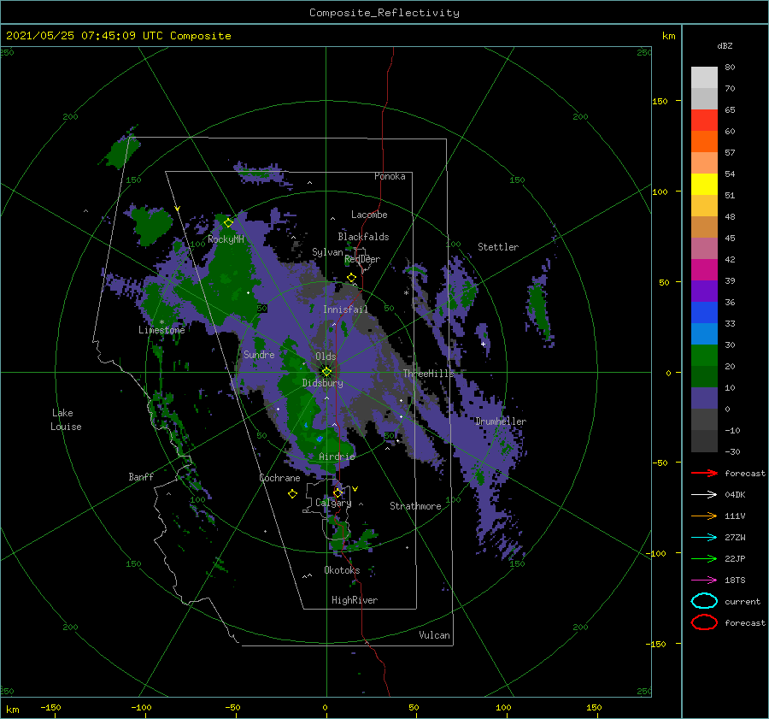The height and width of the screenshot is (719, 769).
Task: Click the Okotoks label on map
Action: pyautogui.click(x=342, y=570)
